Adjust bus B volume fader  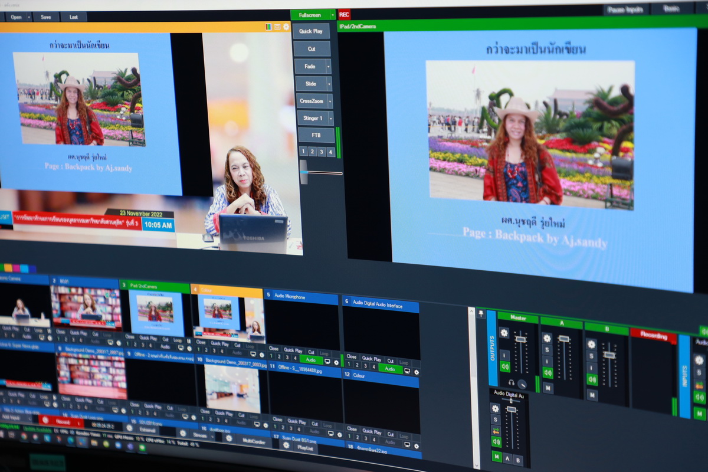pyautogui.click(x=609, y=355)
